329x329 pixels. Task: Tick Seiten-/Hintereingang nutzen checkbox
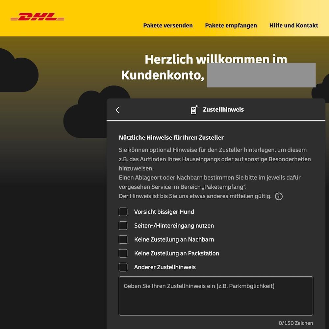pyautogui.click(x=123, y=226)
